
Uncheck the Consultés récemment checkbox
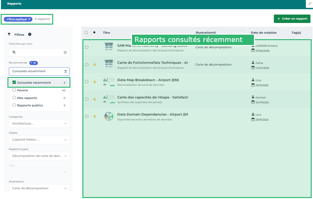pyautogui.click(x=14, y=83)
